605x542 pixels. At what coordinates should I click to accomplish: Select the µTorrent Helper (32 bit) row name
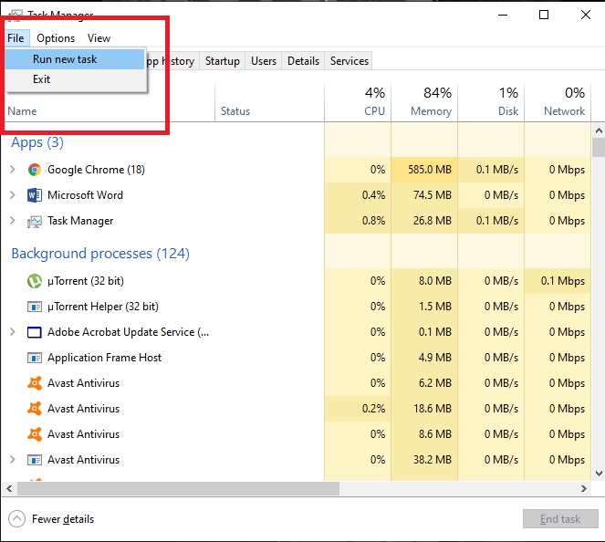[103, 307]
